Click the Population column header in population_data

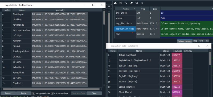177,51
